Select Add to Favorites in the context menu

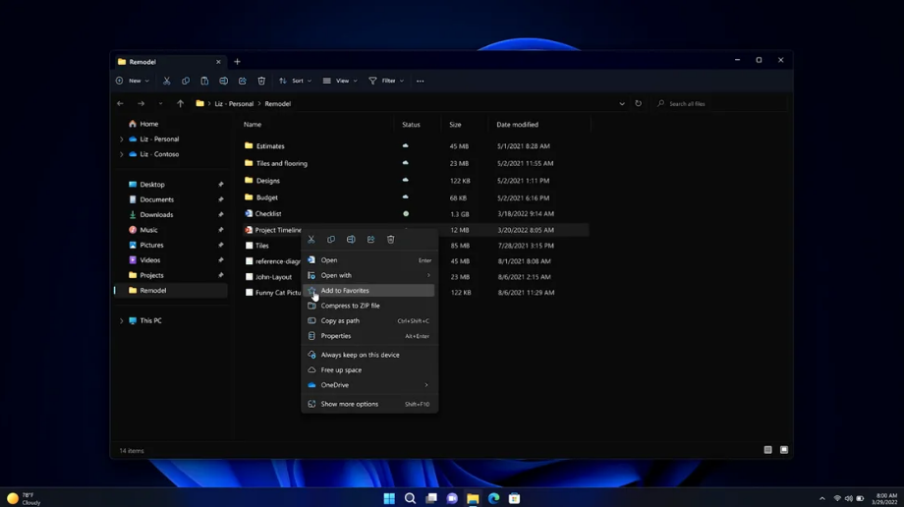point(345,291)
